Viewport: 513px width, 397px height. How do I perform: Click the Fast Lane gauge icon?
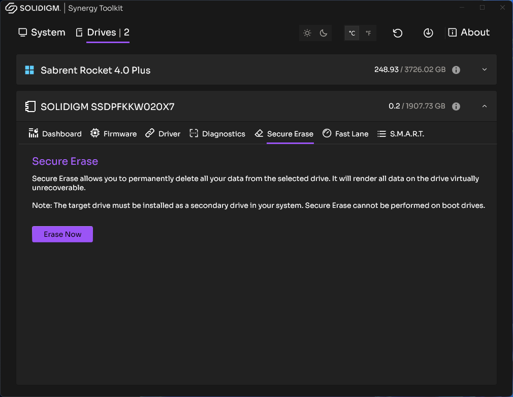coord(327,133)
